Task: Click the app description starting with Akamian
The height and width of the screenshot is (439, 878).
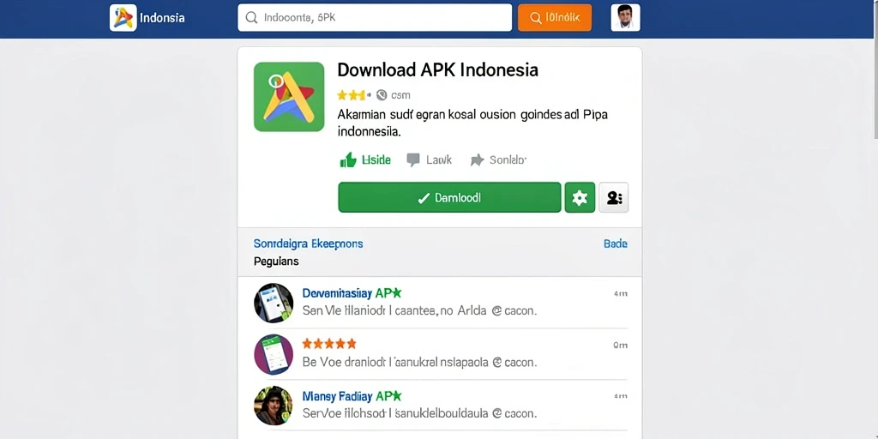Action: click(472, 123)
